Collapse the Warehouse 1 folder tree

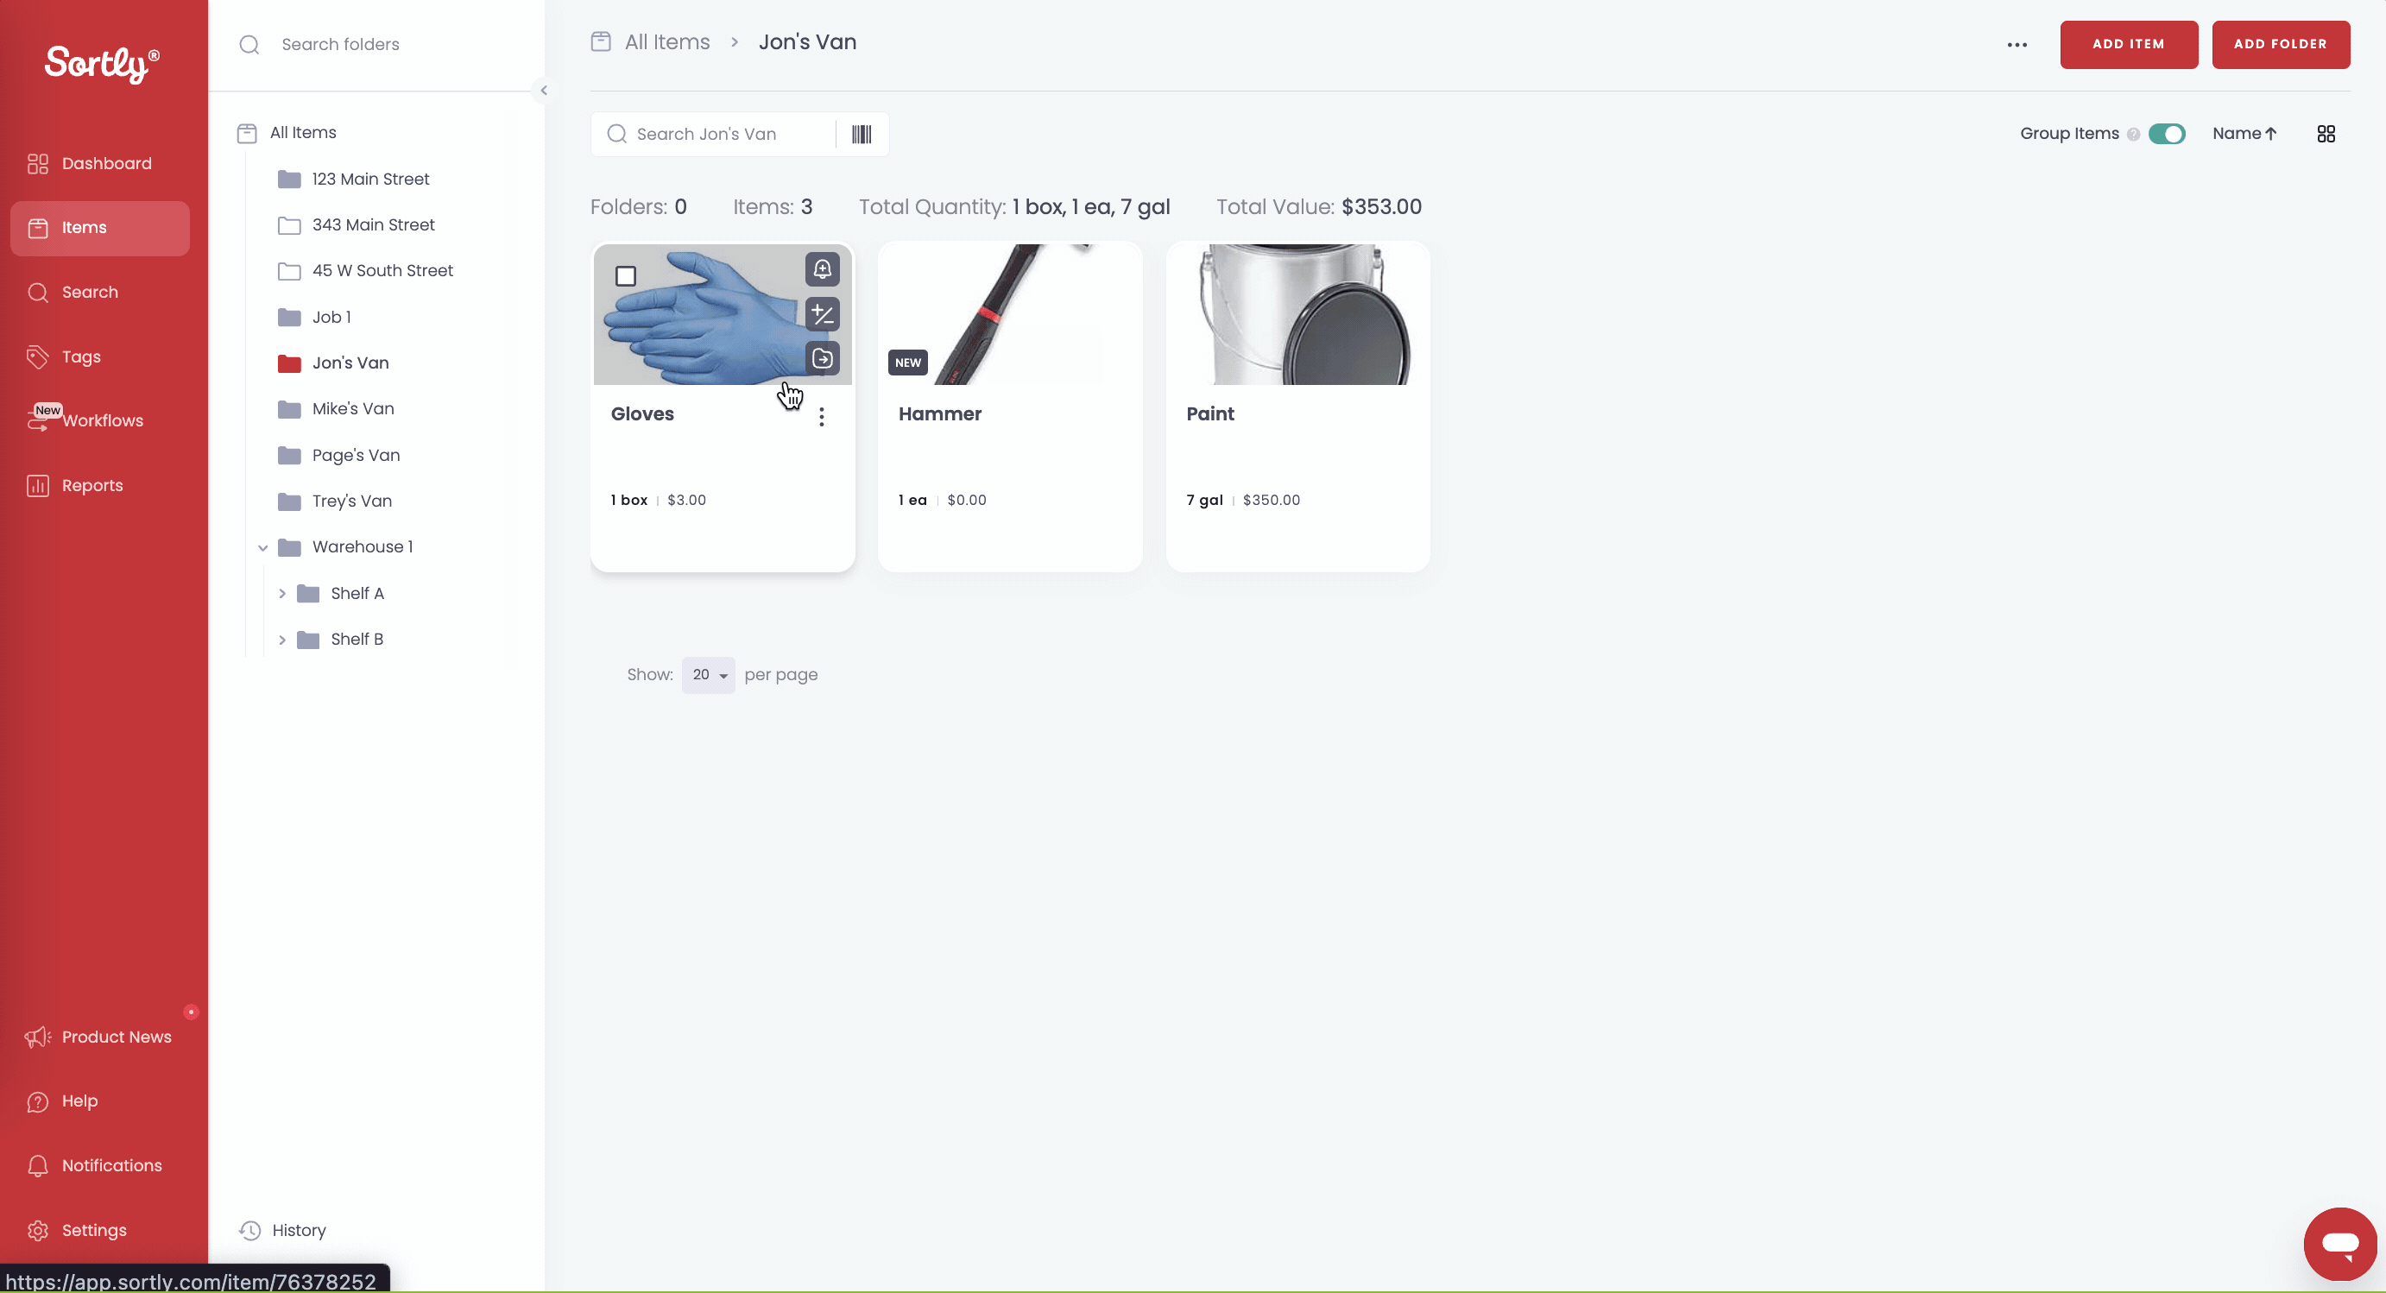[263, 547]
